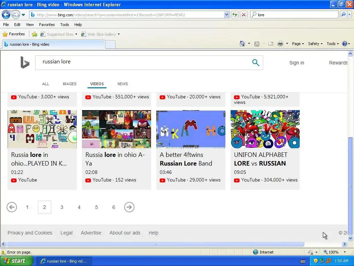The height and width of the screenshot is (266, 354).
Task: Expand the address bar history dropdown
Action: [226, 15]
